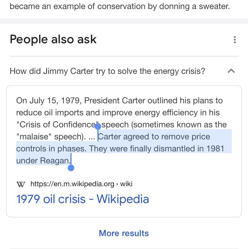The width and height of the screenshot is (248, 249).
Task: Open the 1979 oil crisis Wikipedia link
Action: pos(82,199)
